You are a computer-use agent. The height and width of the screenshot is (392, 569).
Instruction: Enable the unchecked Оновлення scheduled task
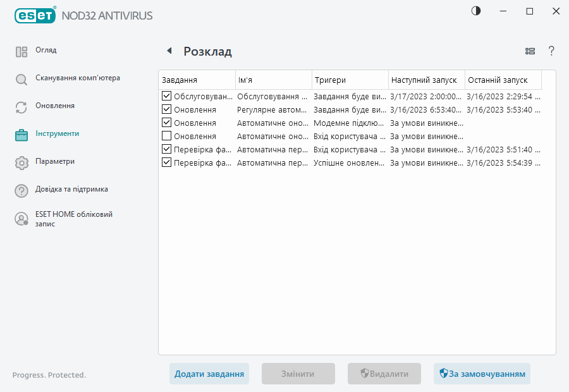click(x=167, y=135)
